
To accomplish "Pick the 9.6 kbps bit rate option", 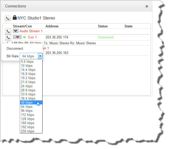I will pyautogui.click(x=27, y=62).
